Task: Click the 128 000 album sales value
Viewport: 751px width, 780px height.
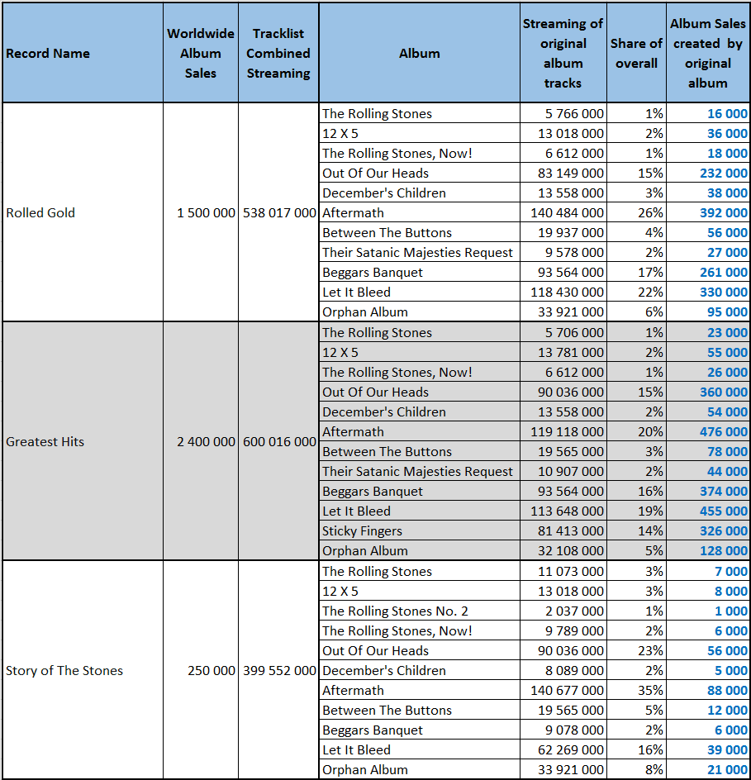Action: pos(724,550)
